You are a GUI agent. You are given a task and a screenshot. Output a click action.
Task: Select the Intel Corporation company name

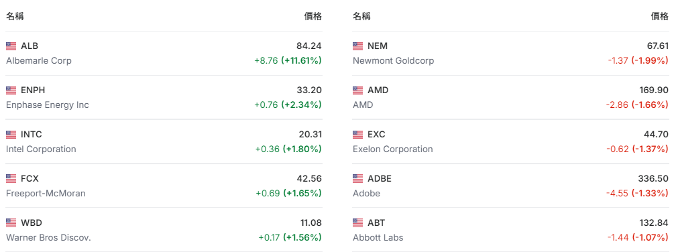(41, 149)
